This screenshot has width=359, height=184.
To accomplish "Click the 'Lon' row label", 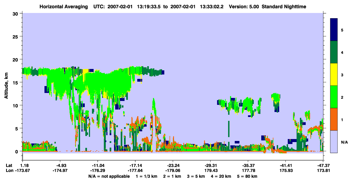I will [x=9, y=170].
